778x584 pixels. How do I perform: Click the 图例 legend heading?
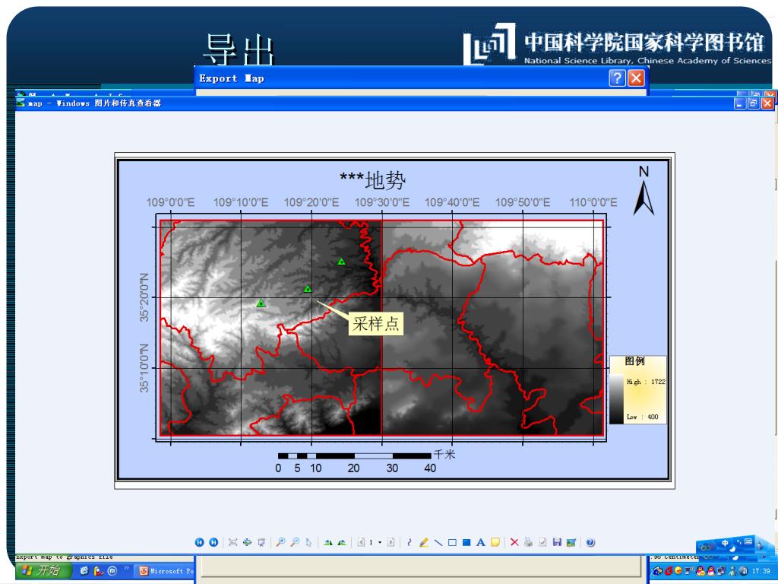point(634,361)
